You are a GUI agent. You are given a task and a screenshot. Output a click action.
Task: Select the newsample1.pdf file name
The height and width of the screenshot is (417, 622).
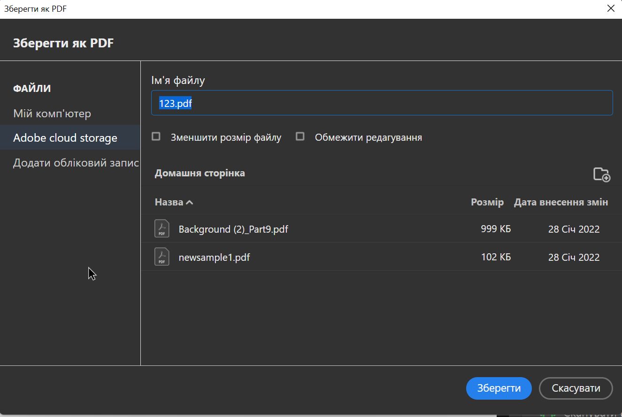pyautogui.click(x=214, y=257)
